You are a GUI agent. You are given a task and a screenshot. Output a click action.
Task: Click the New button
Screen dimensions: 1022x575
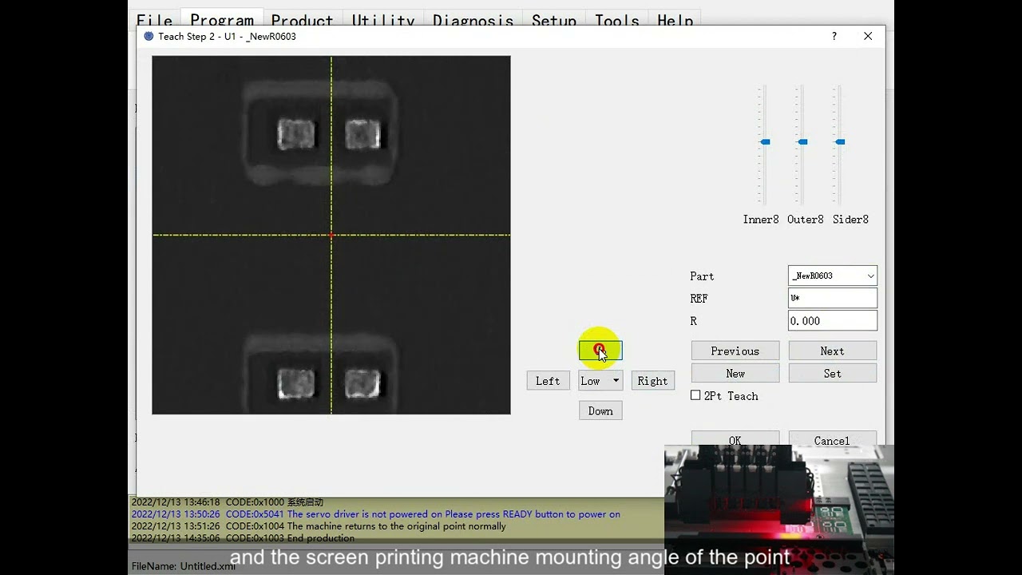point(735,373)
